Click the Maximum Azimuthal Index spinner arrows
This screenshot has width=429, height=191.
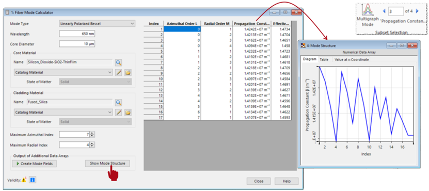point(92,135)
